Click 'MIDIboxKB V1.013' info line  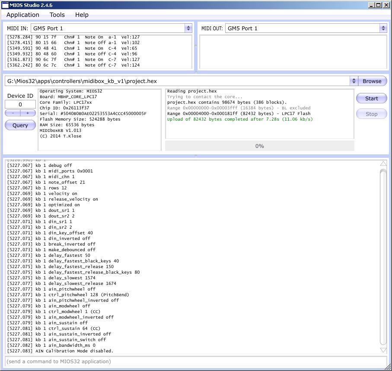tap(61, 130)
